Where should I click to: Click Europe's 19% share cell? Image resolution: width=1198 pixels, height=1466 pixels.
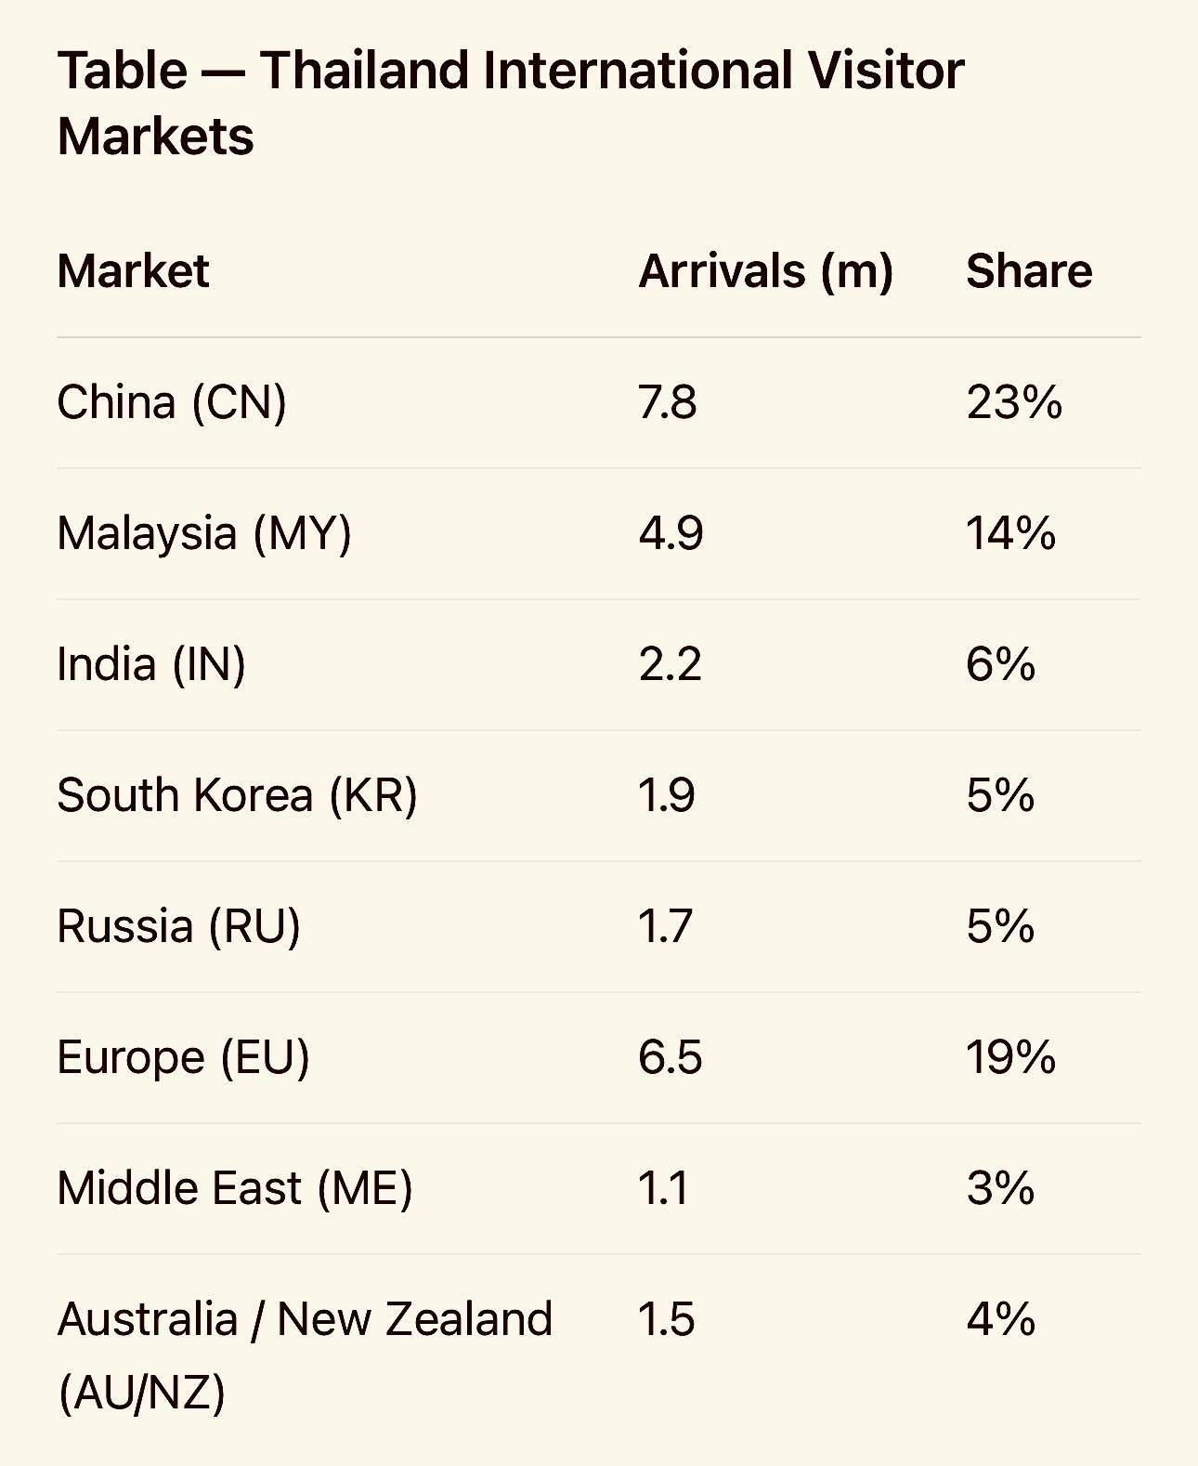1010,1057
